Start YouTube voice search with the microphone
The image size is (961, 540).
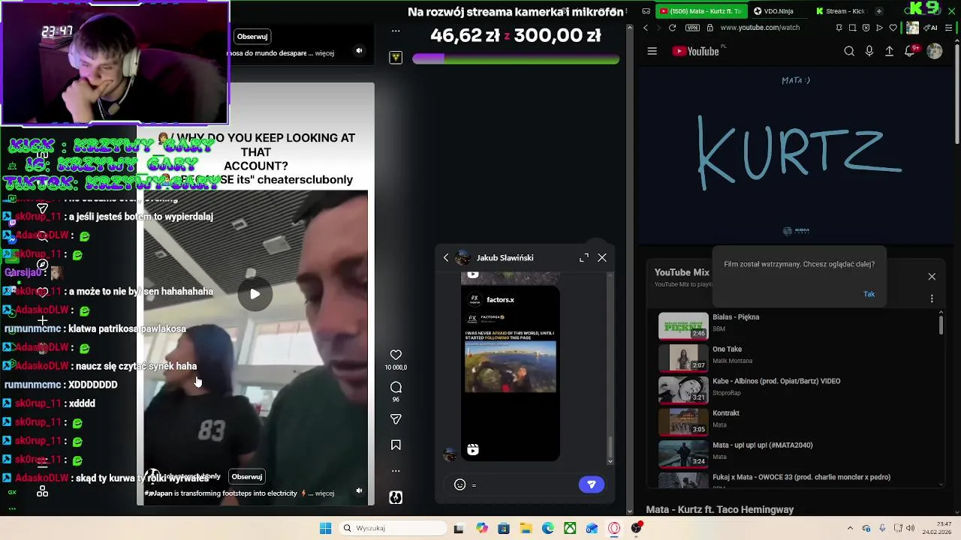pos(869,51)
